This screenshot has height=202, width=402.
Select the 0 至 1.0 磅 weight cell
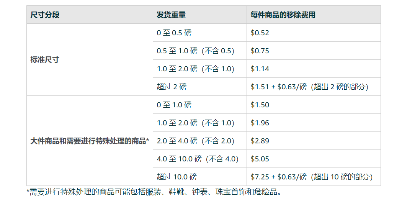pos(174,105)
